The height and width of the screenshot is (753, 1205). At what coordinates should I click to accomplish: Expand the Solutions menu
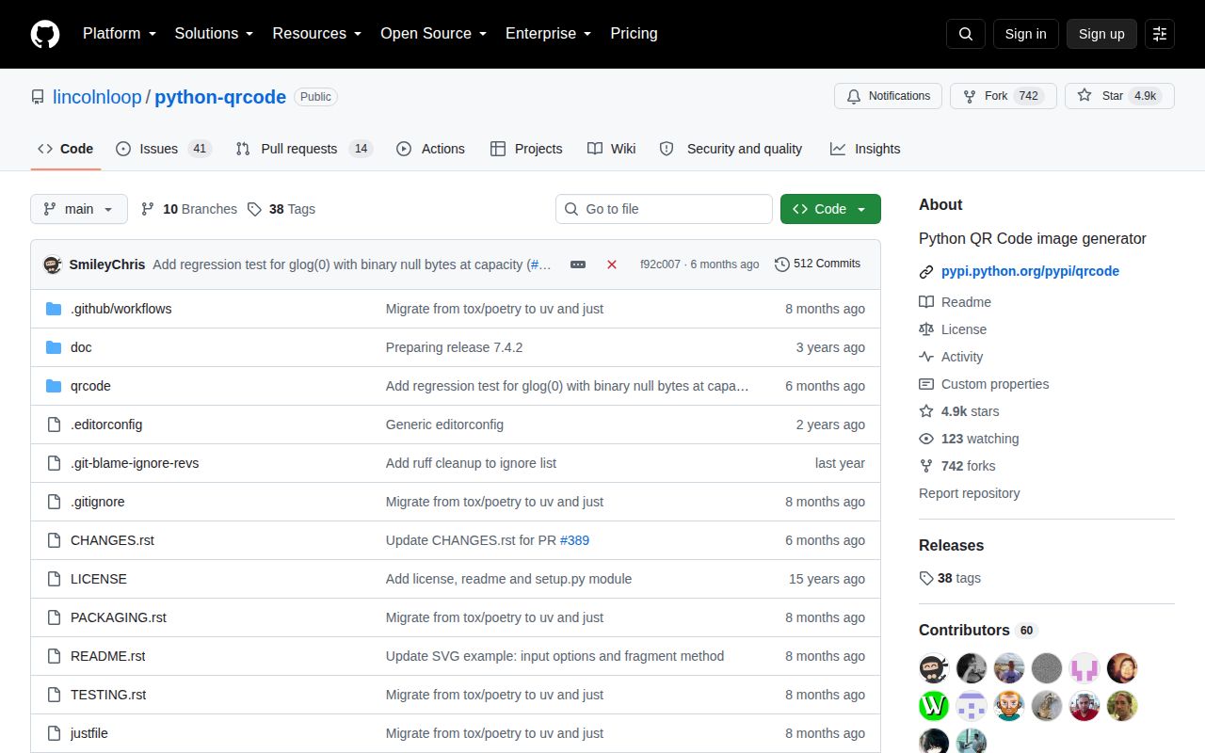click(215, 34)
